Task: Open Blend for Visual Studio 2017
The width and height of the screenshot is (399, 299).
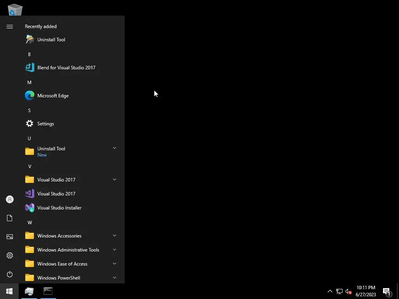Action: tap(71, 68)
